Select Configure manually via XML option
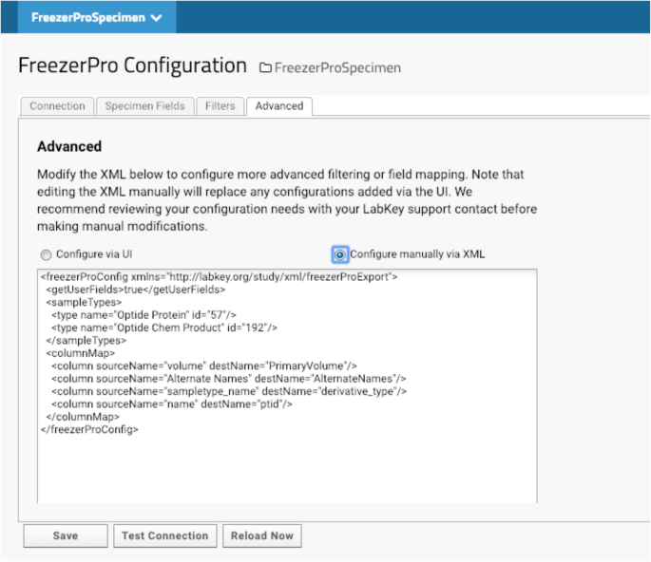The image size is (651, 562). click(339, 254)
